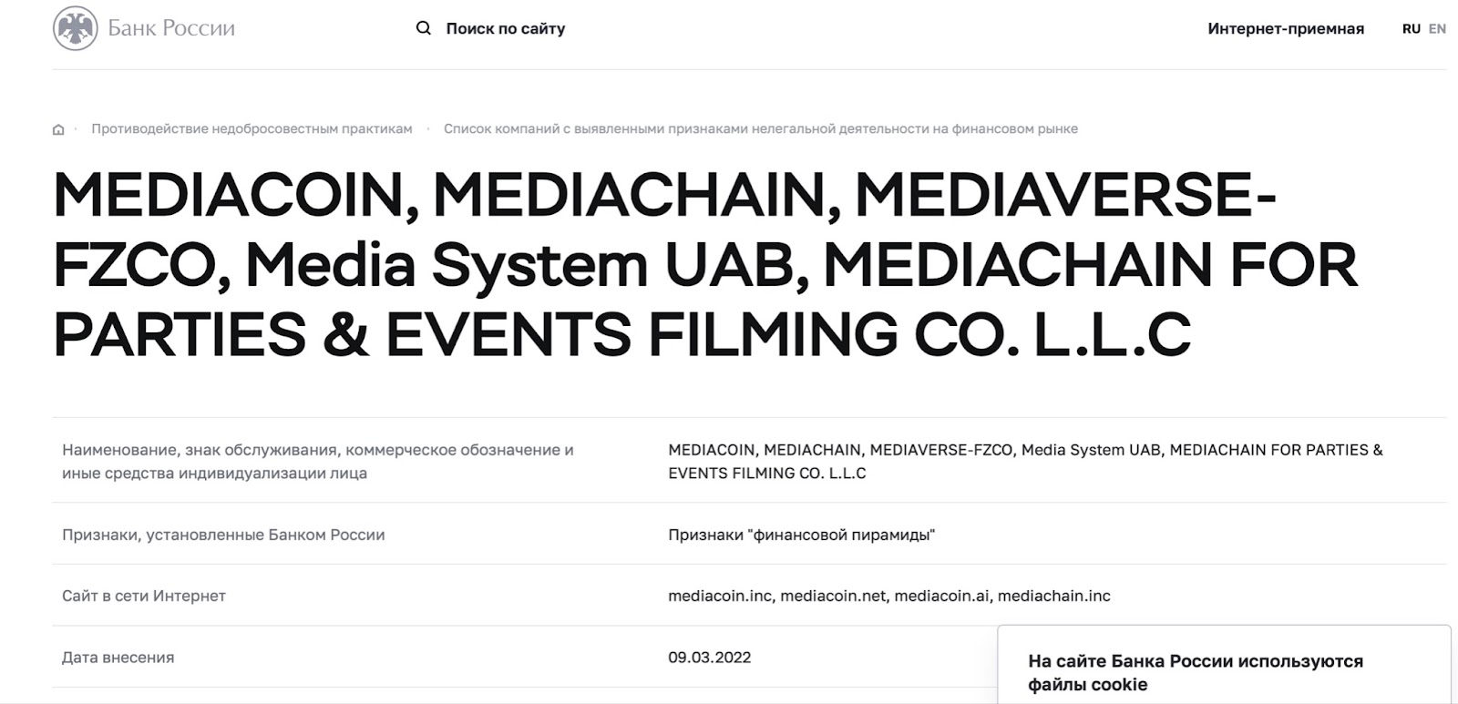
Task: Focus the 'Поиск по сайту' search field
Action: [506, 28]
